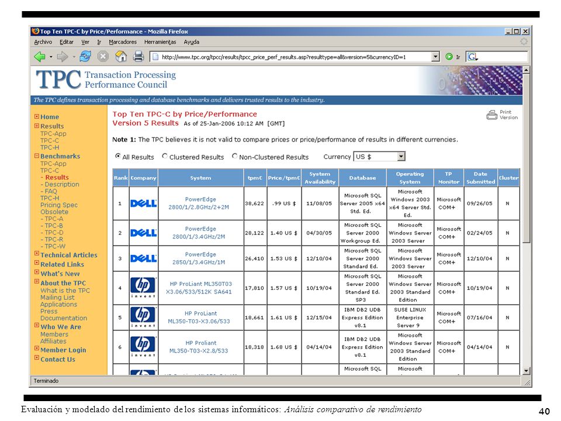
Task: Open the Marcadores menu
Action: click(x=123, y=42)
